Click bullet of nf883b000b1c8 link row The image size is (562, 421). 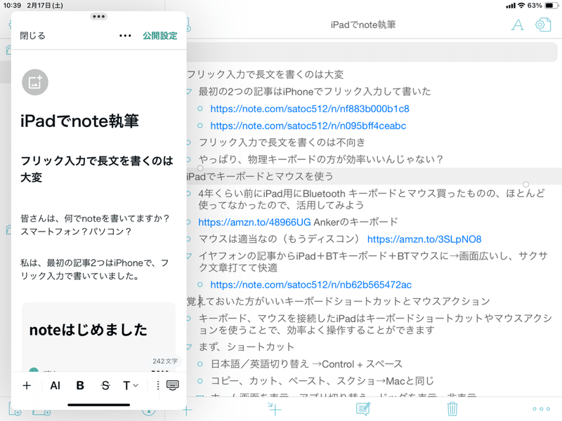coord(200,109)
